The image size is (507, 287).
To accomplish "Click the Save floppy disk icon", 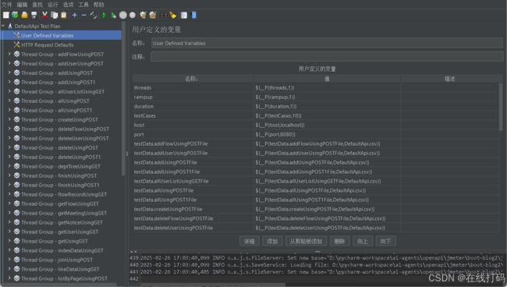I will [x=34, y=15].
